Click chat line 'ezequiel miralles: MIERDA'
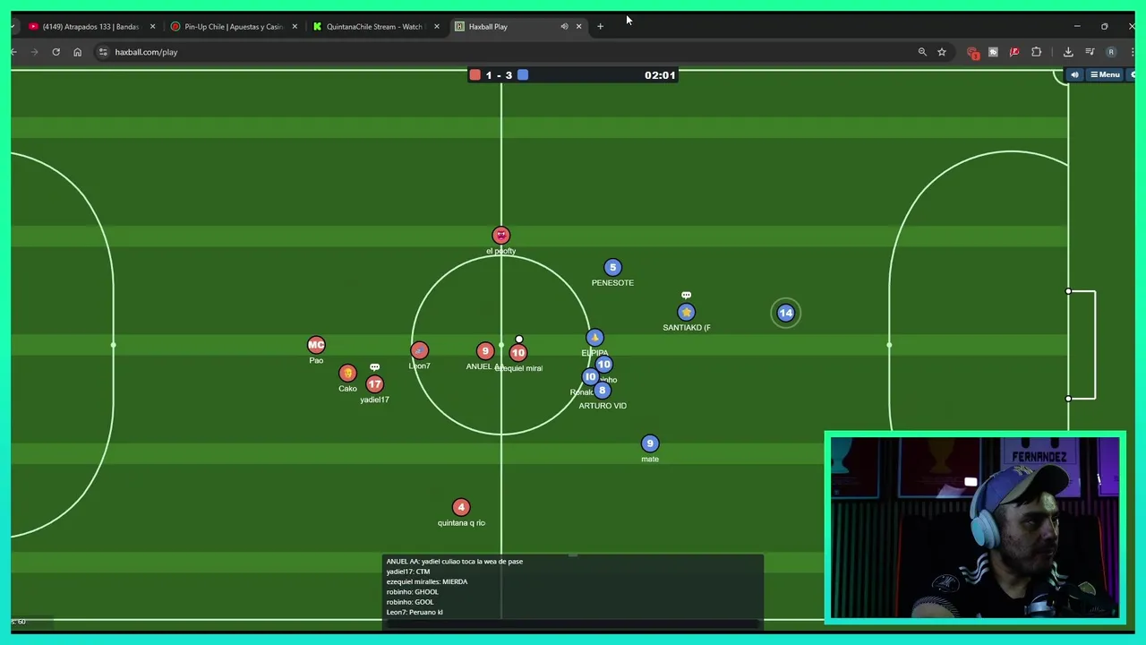1146x645 pixels. (426, 581)
